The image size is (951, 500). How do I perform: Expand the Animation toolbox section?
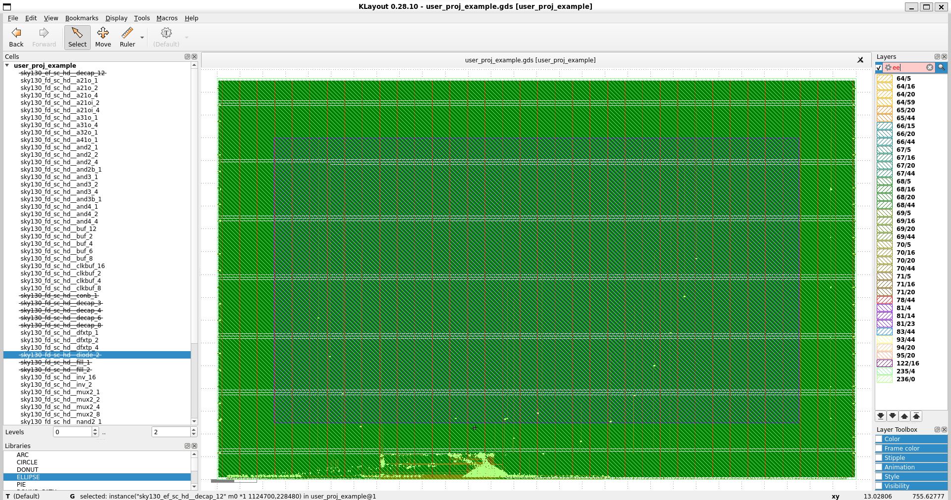pyautogui.click(x=911, y=467)
